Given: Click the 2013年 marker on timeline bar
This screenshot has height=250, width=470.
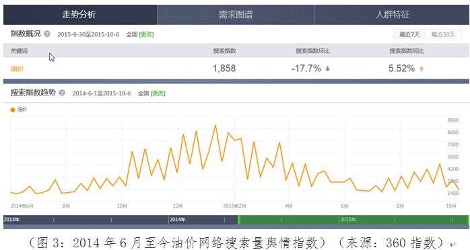Looking at the screenshot, I should pos(11,220).
